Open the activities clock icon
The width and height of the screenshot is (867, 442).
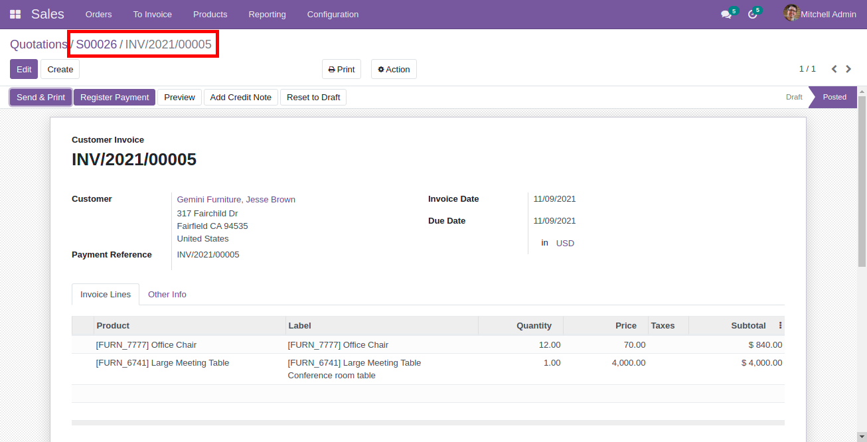coord(752,14)
